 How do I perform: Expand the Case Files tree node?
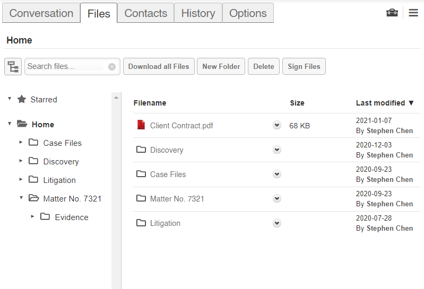tap(21, 142)
